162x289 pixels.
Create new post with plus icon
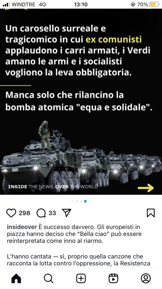[x=81, y=278]
